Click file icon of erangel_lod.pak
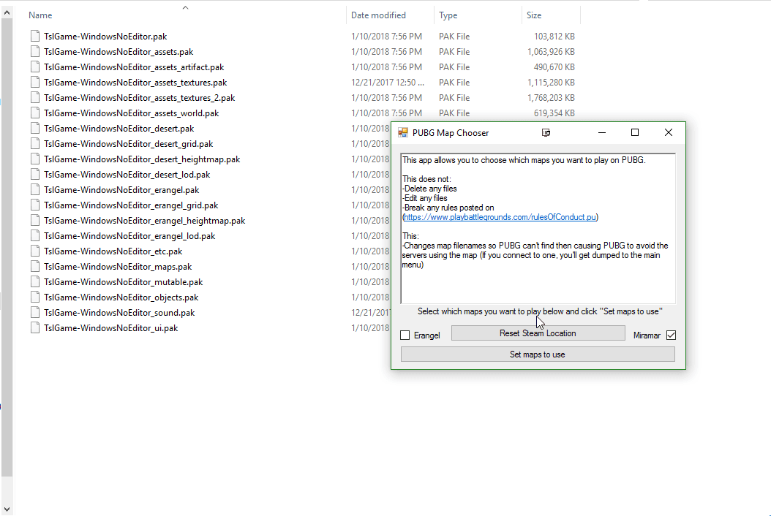The width and height of the screenshot is (771, 516). [x=35, y=235]
